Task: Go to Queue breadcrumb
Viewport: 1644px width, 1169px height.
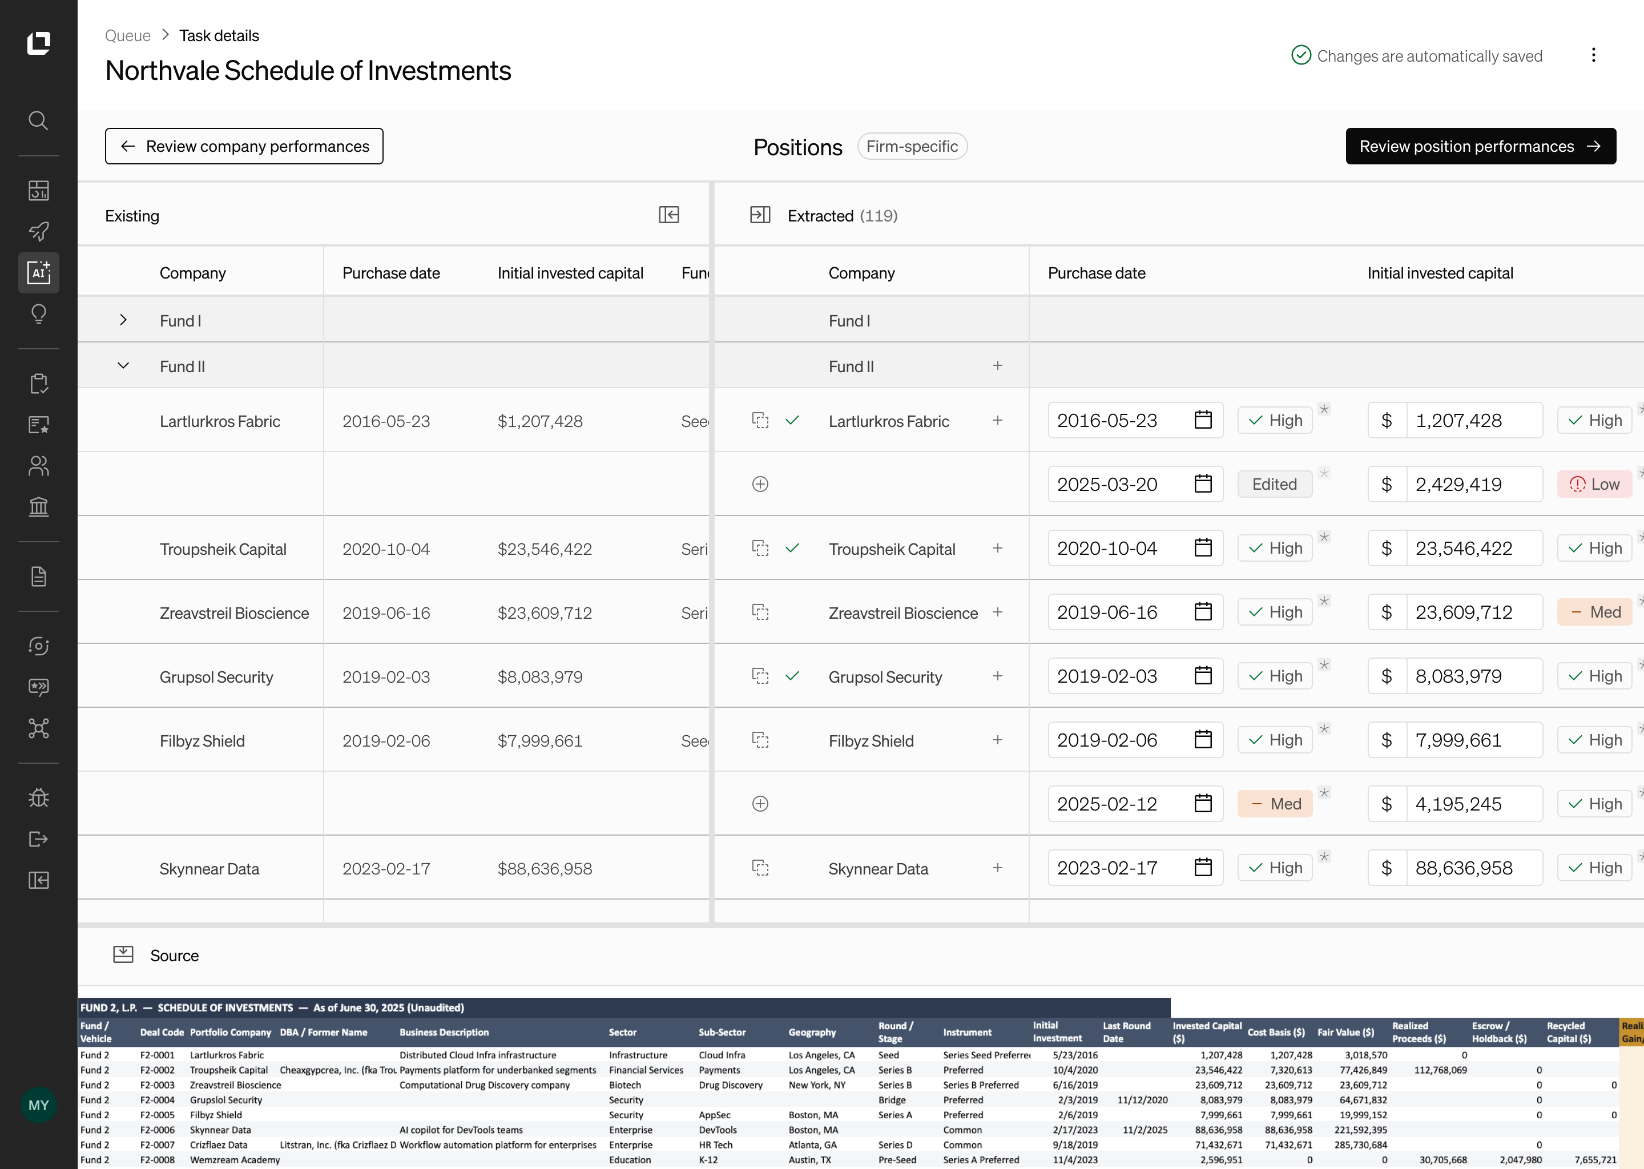Action: 127,35
